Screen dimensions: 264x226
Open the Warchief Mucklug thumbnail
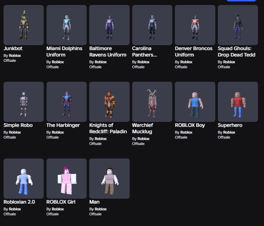[152, 102]
